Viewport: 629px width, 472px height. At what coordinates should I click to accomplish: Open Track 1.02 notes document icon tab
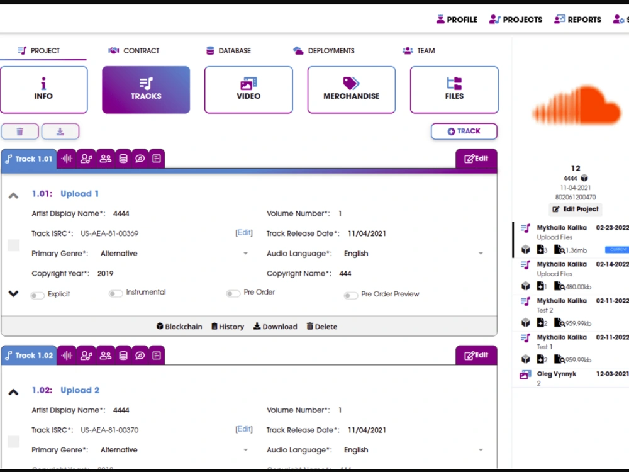157,355
